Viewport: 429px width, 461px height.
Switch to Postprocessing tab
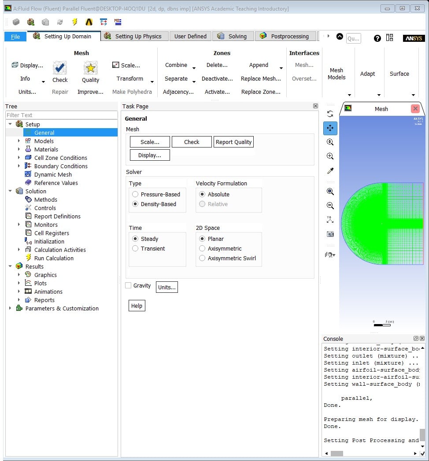(285, 36)
